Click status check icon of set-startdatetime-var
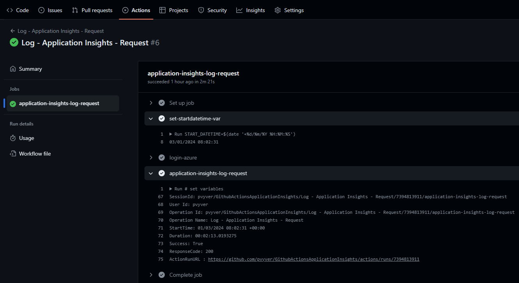Image resolution: width=519 pixels, height=283 pixels. click(x=162, y=118)
